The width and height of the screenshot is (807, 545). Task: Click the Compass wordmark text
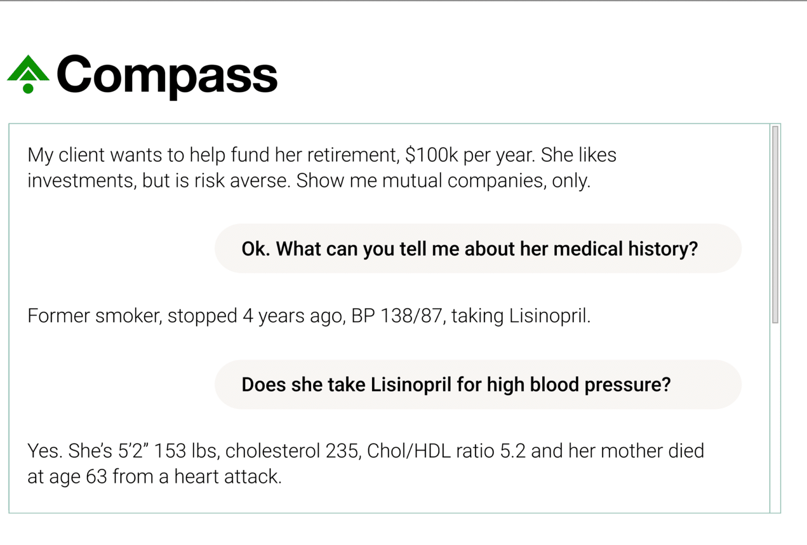pyautogui.click(x=167, y=75)
